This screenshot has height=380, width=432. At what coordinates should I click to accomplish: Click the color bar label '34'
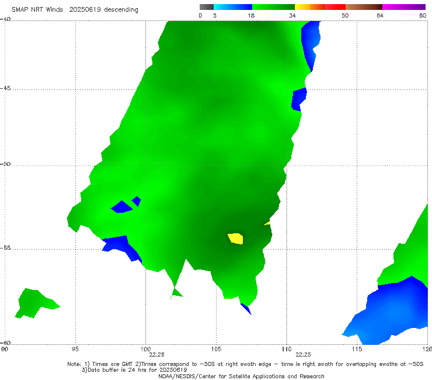tap(292, 16)
